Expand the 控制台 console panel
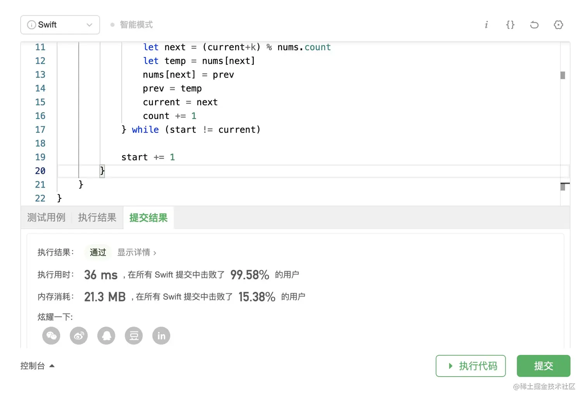586x401 pixels. pos(37,366)
